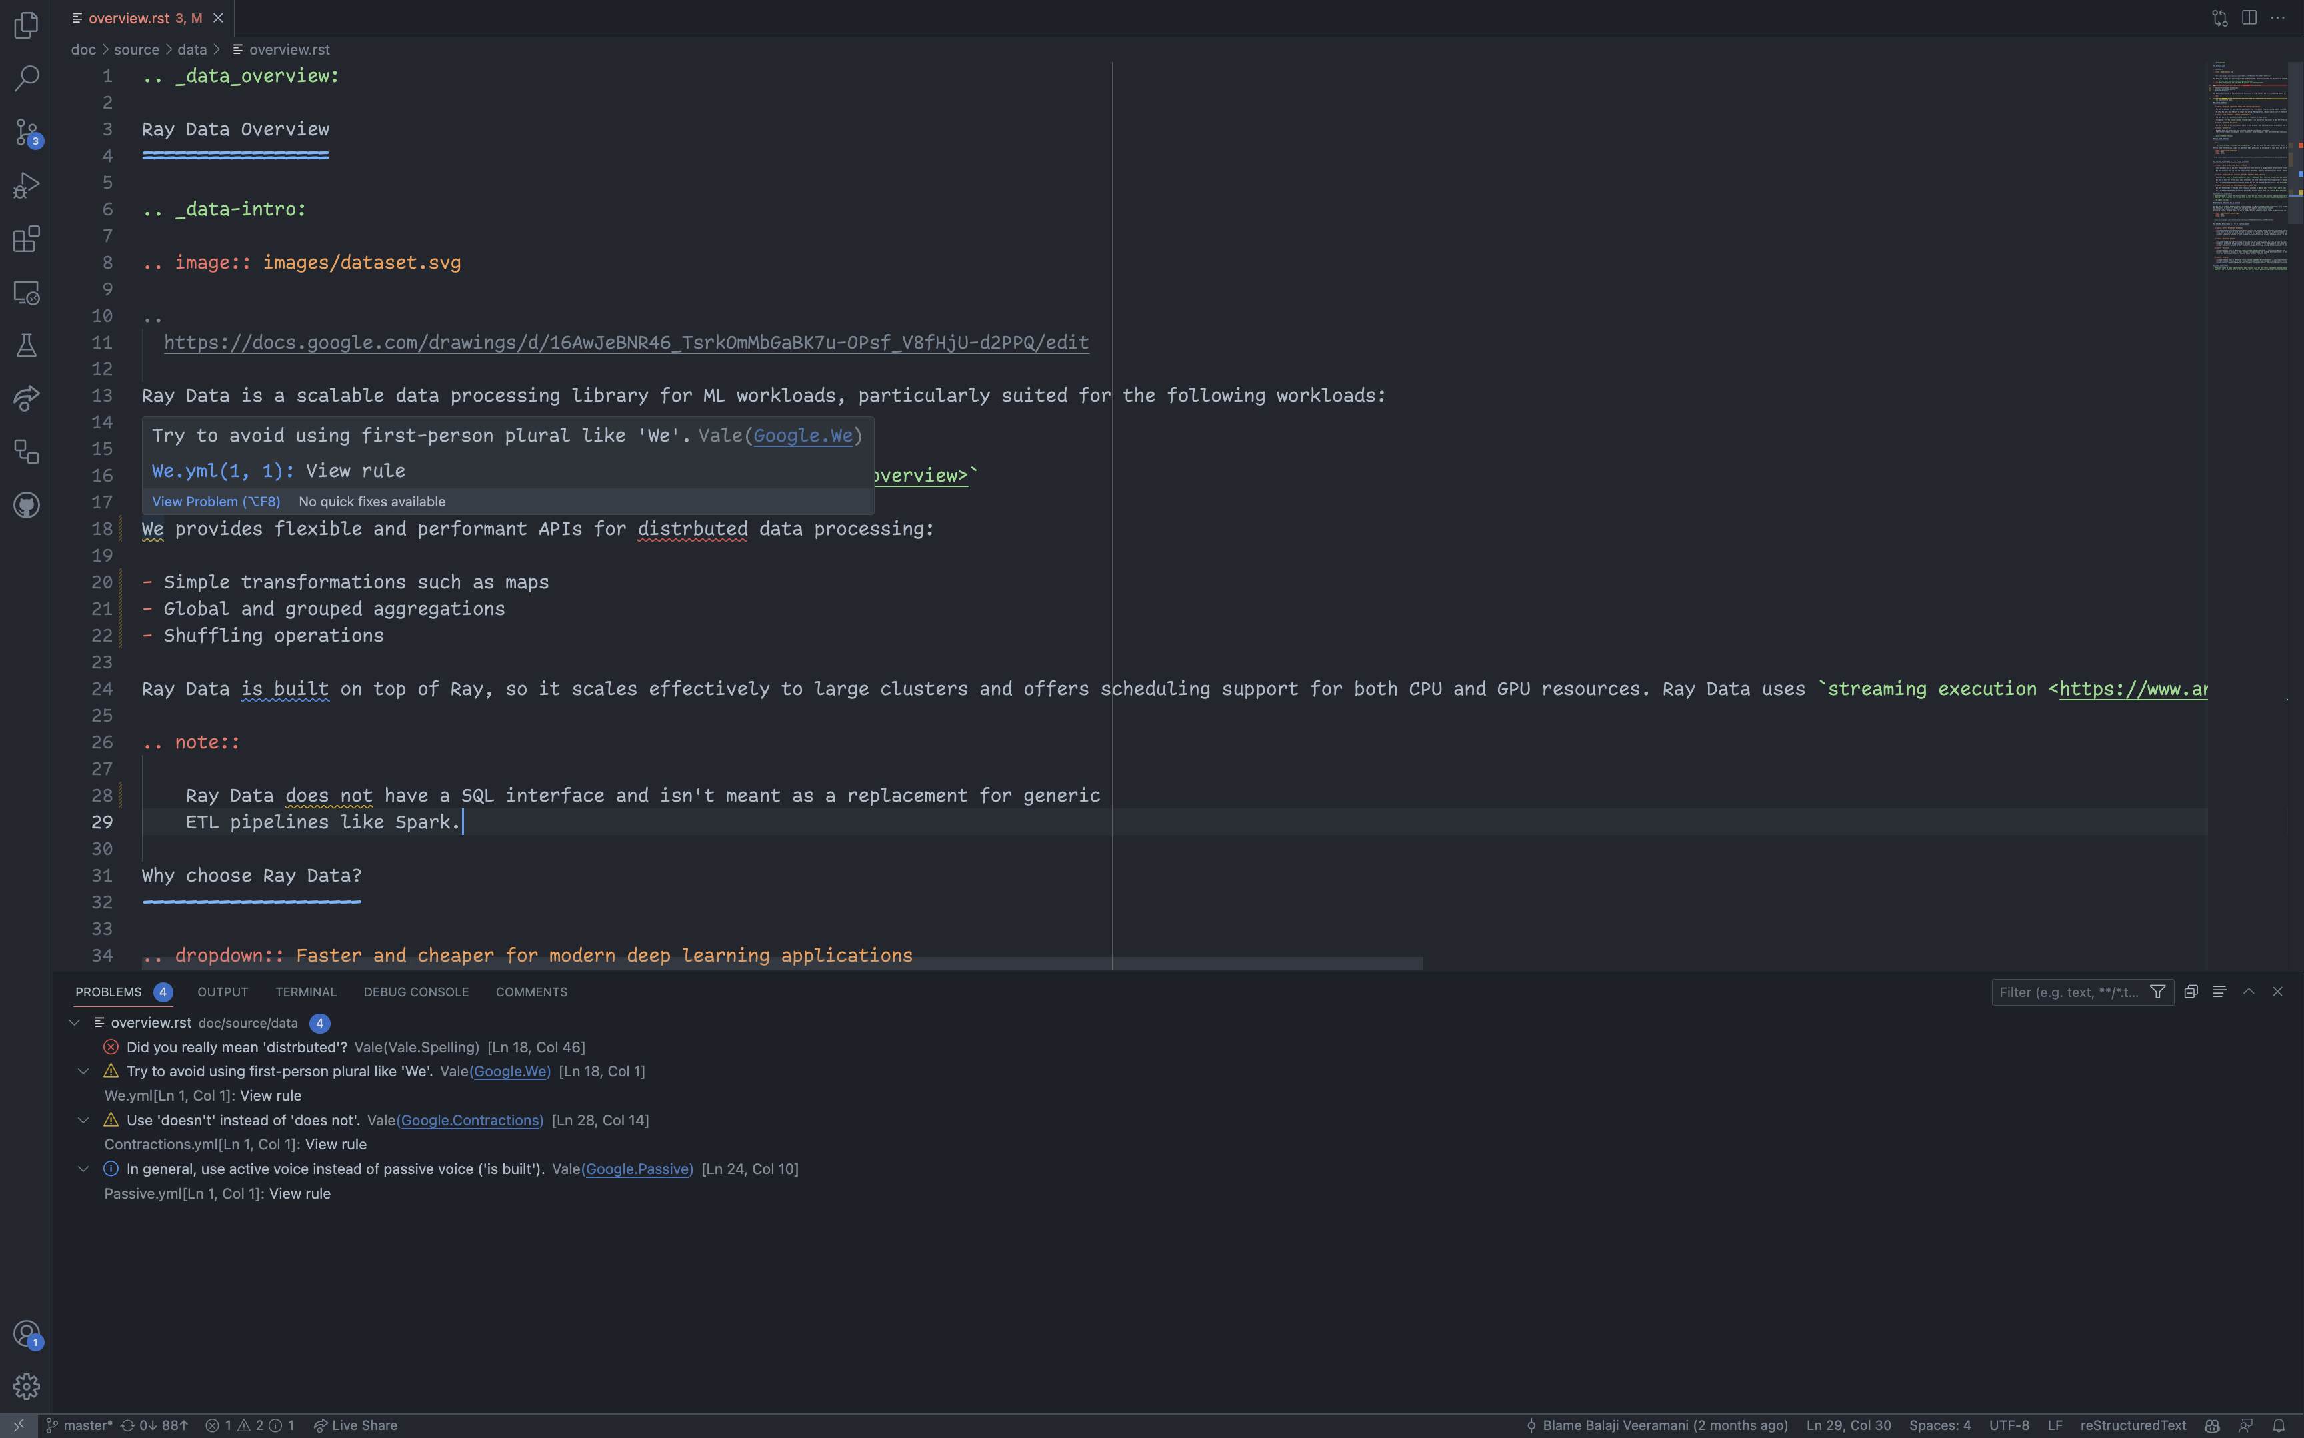The width and height of the screenshot is (2304, 1438).
Task: Open the Extensions view icon
Action: click(27, 239)
